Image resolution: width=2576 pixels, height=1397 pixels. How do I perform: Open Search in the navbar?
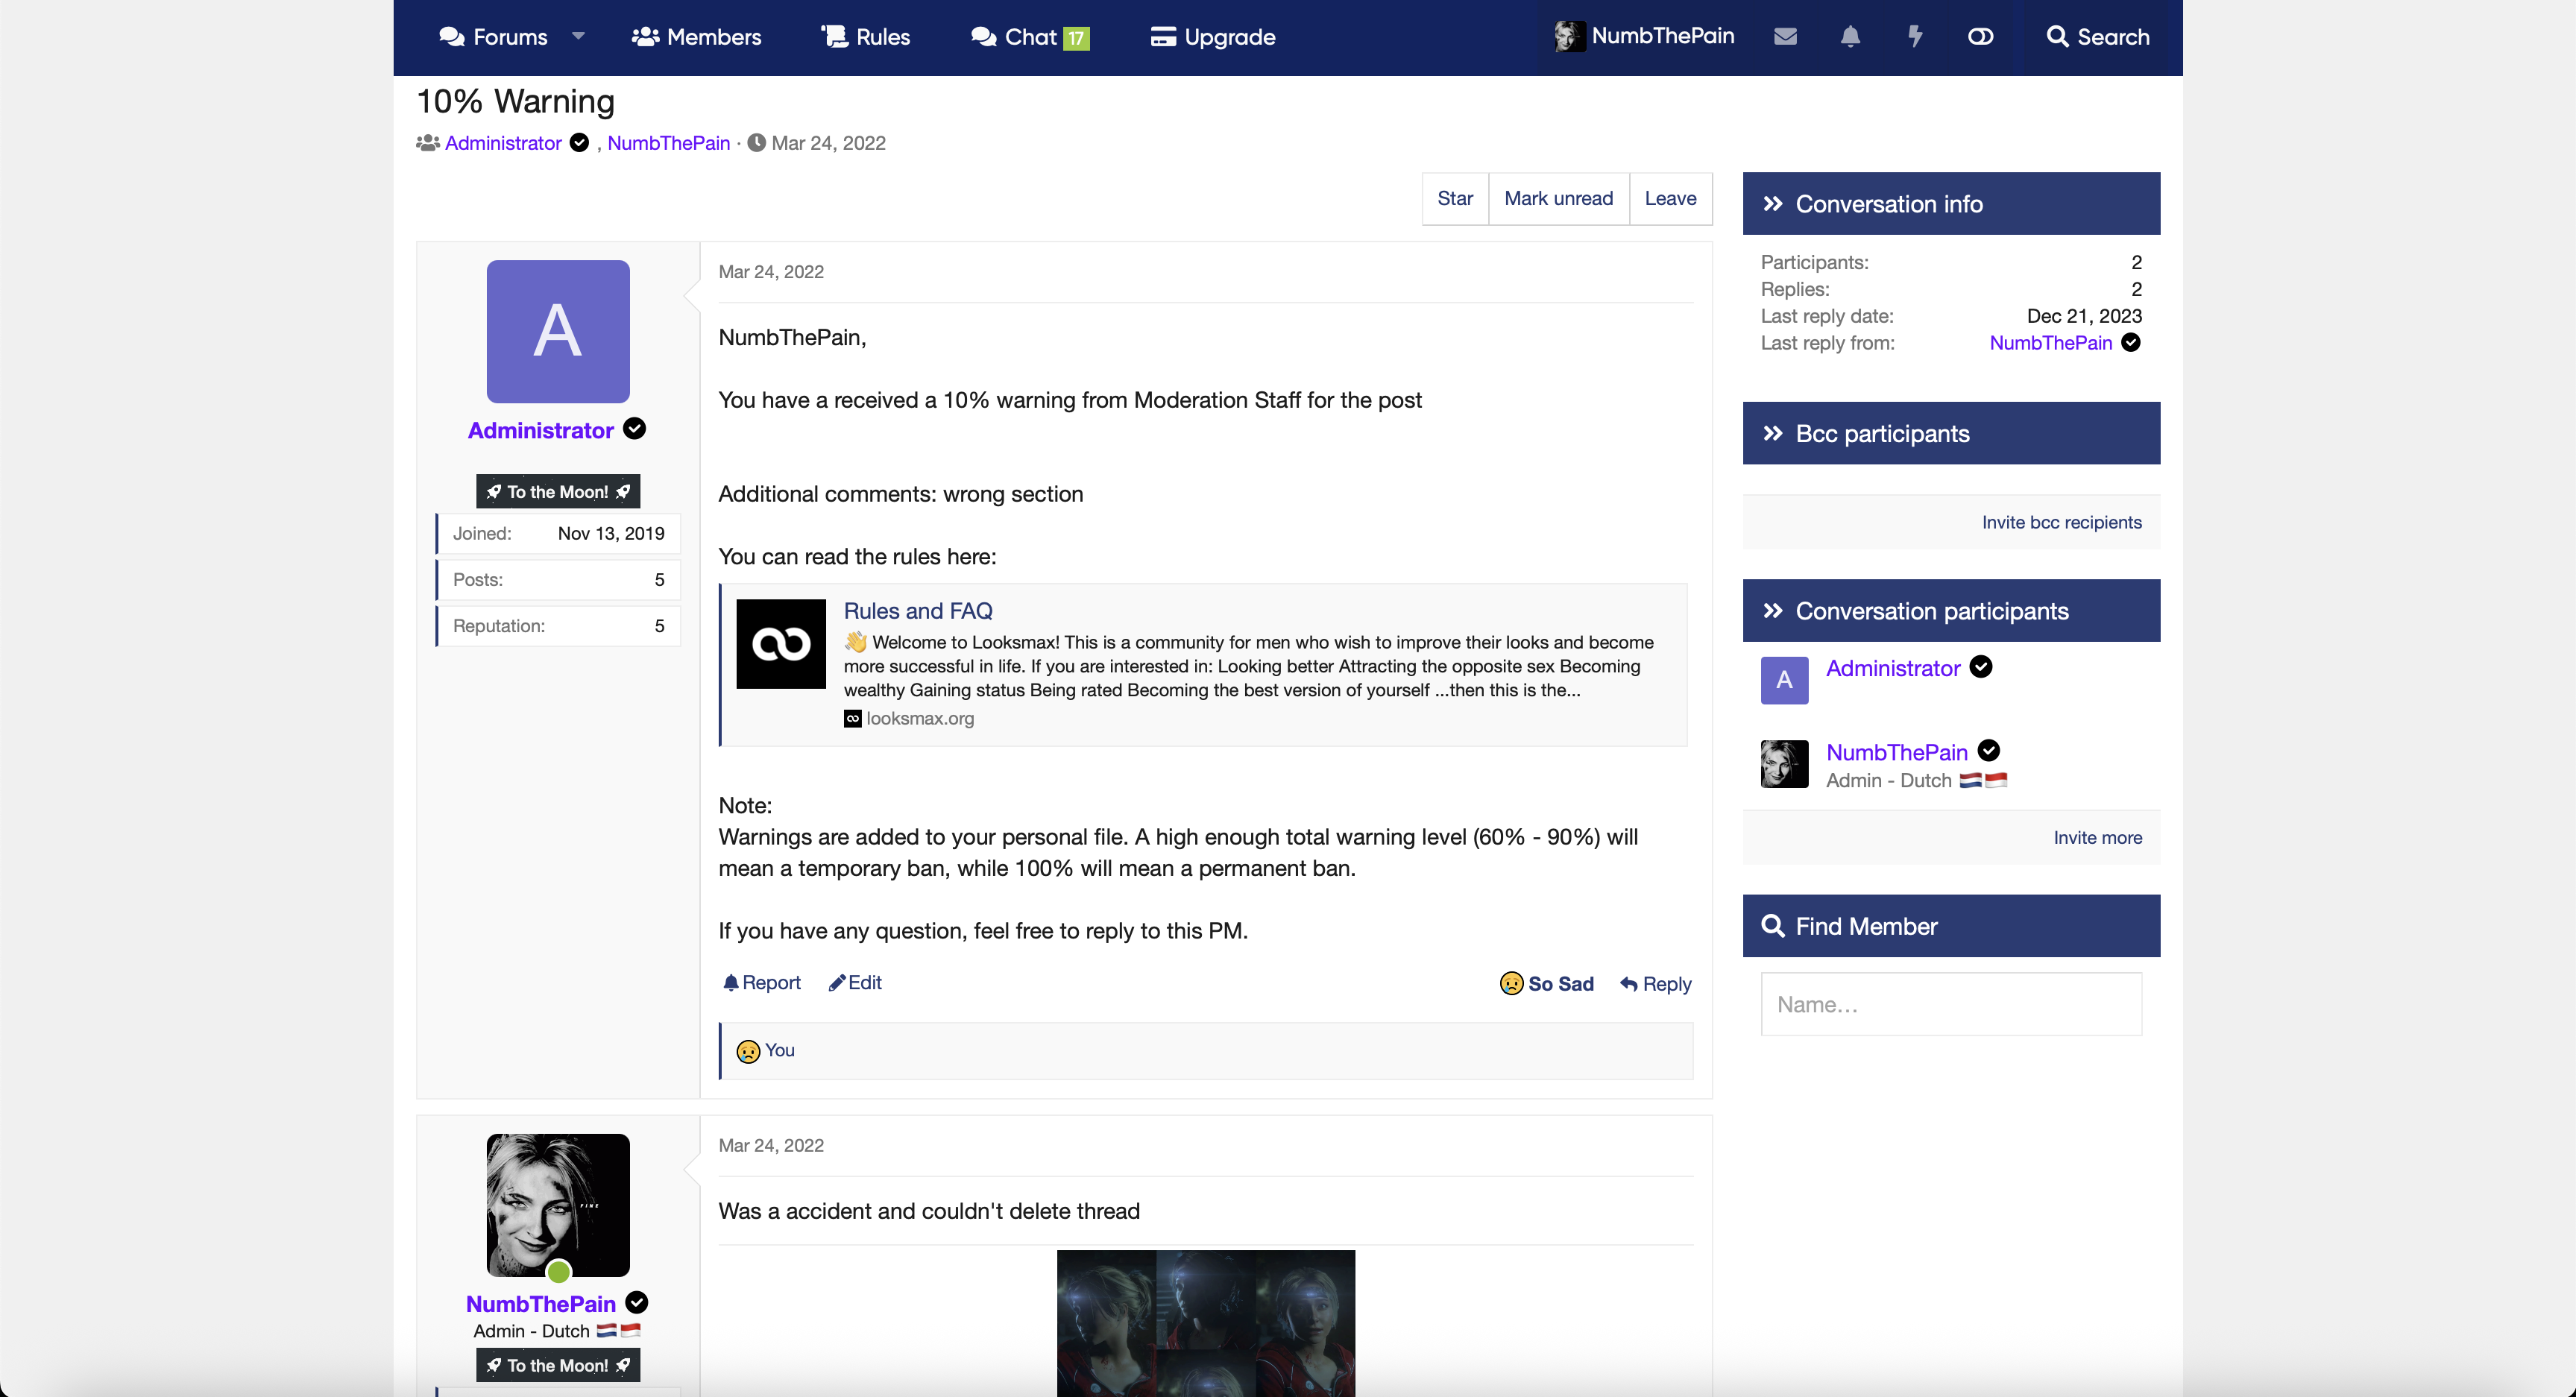[x=2097, y=37]
